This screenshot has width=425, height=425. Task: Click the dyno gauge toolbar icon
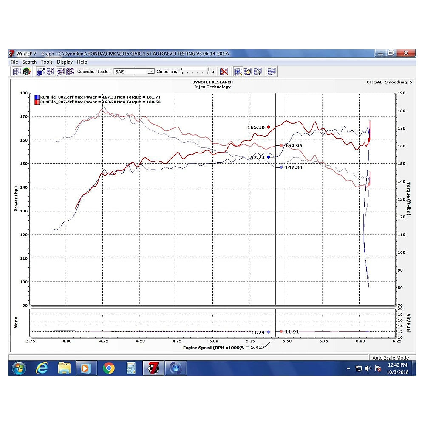[26, 71]
